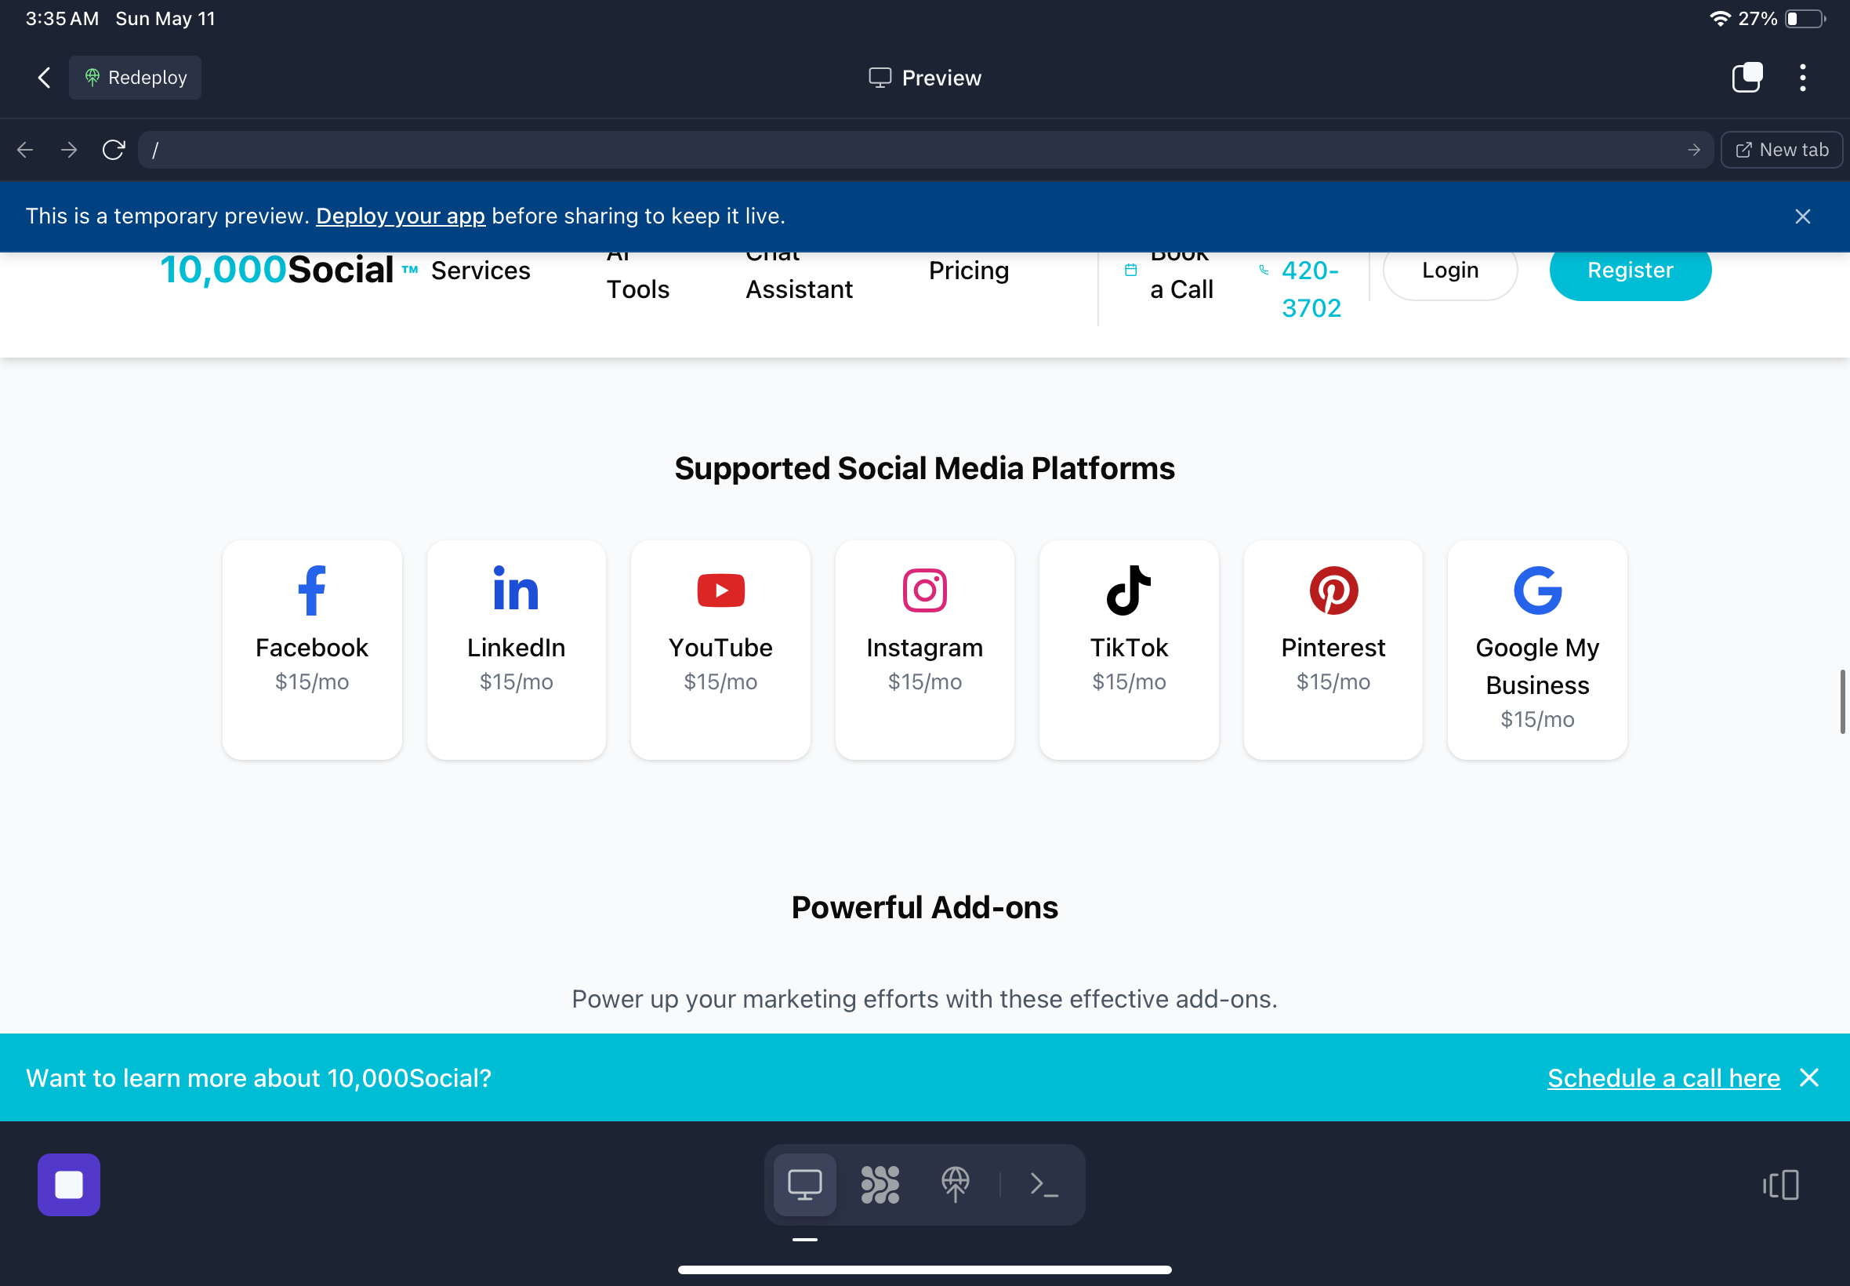The height and width of the screenshot is (1286, 1850).
Task: Select the TikTok platform icon
Action: click(1128, 590)
